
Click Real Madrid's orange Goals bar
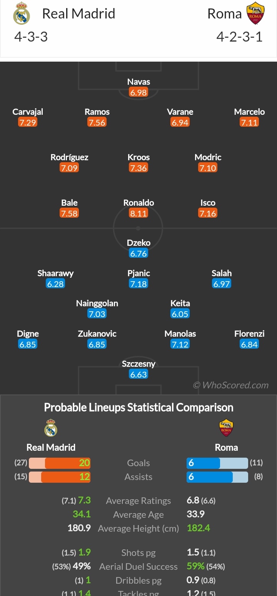pyautogui.click(x=68, y=463)
